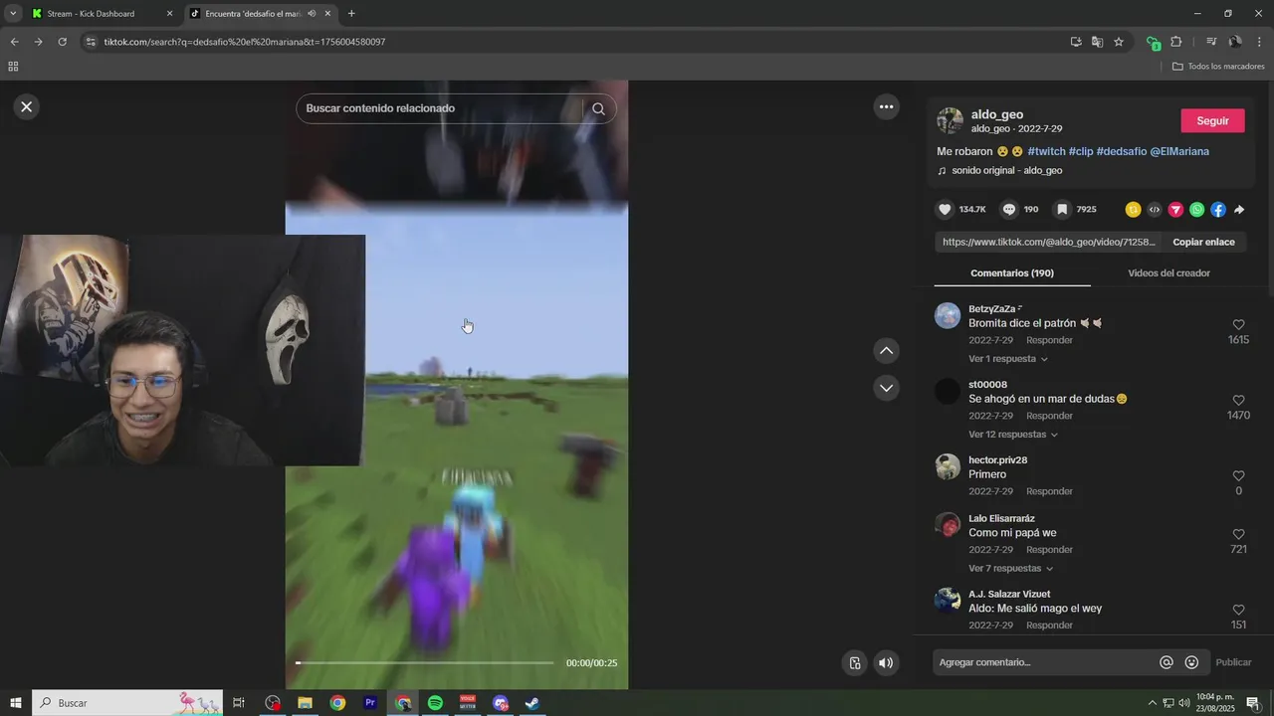Viewport: 1274px width, 716px height.
Task: Bookmark this page with star icon
Action: (x=1119, y=42)
